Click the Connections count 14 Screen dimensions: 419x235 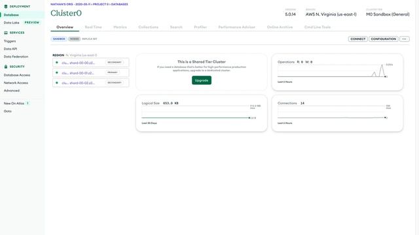pyautogui.click(x=302, y=103)
